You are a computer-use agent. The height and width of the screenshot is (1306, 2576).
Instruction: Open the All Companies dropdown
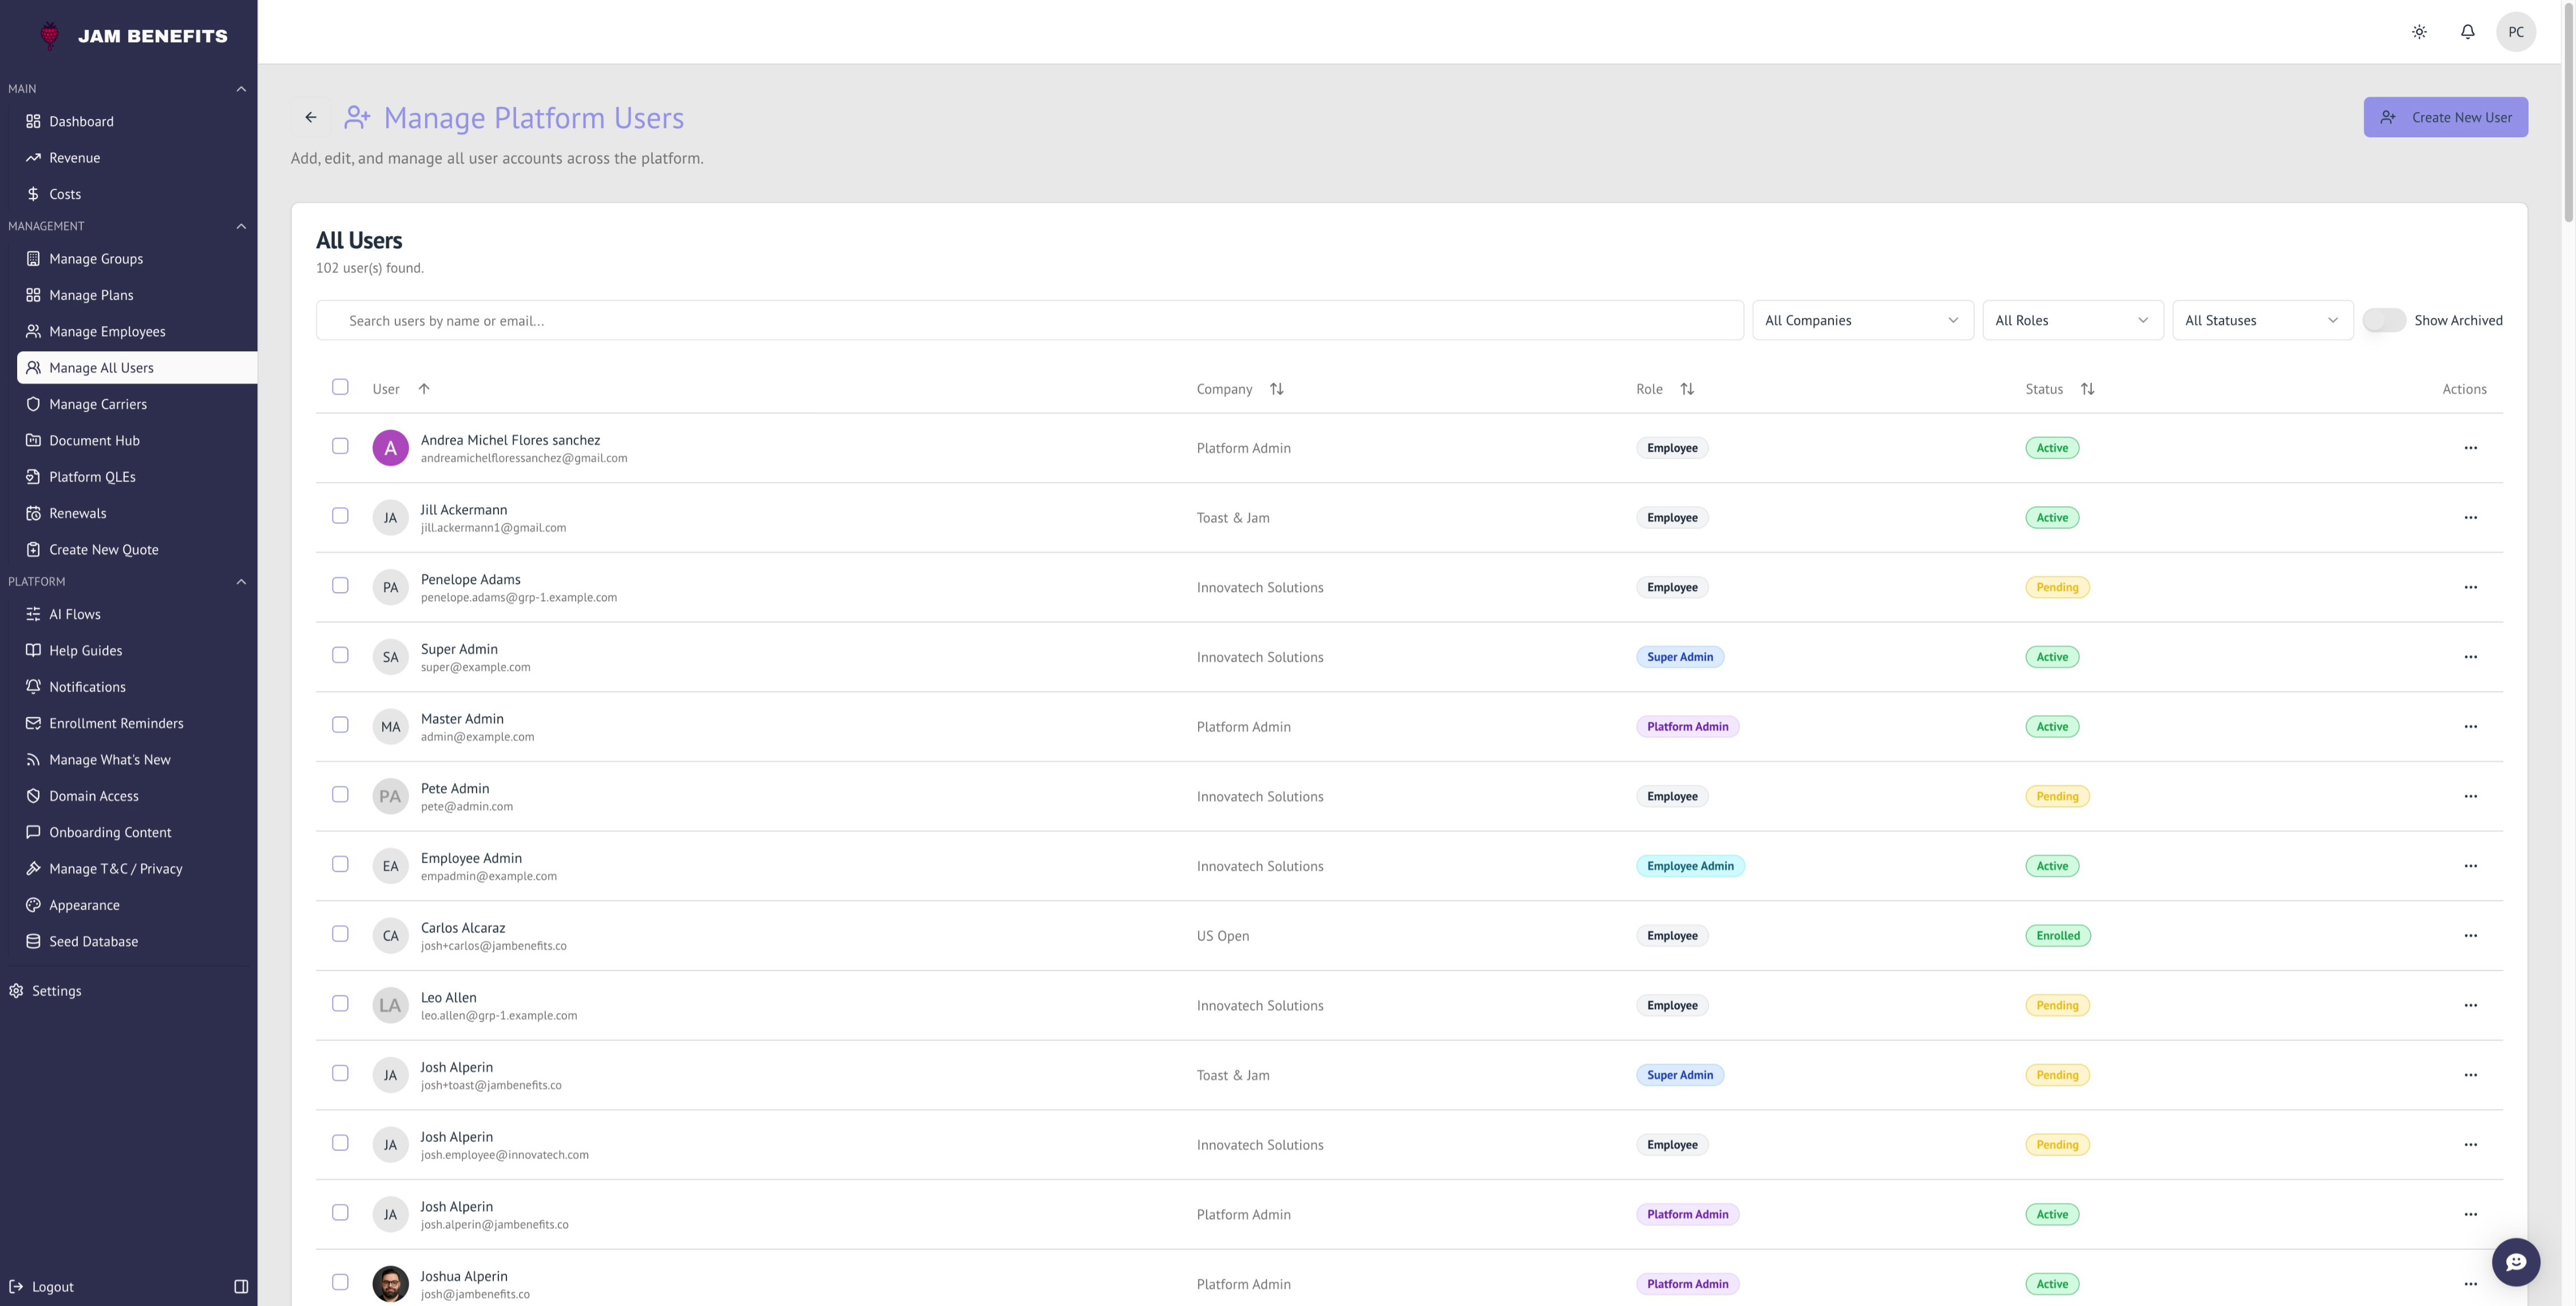click(x=1862, y=320)
